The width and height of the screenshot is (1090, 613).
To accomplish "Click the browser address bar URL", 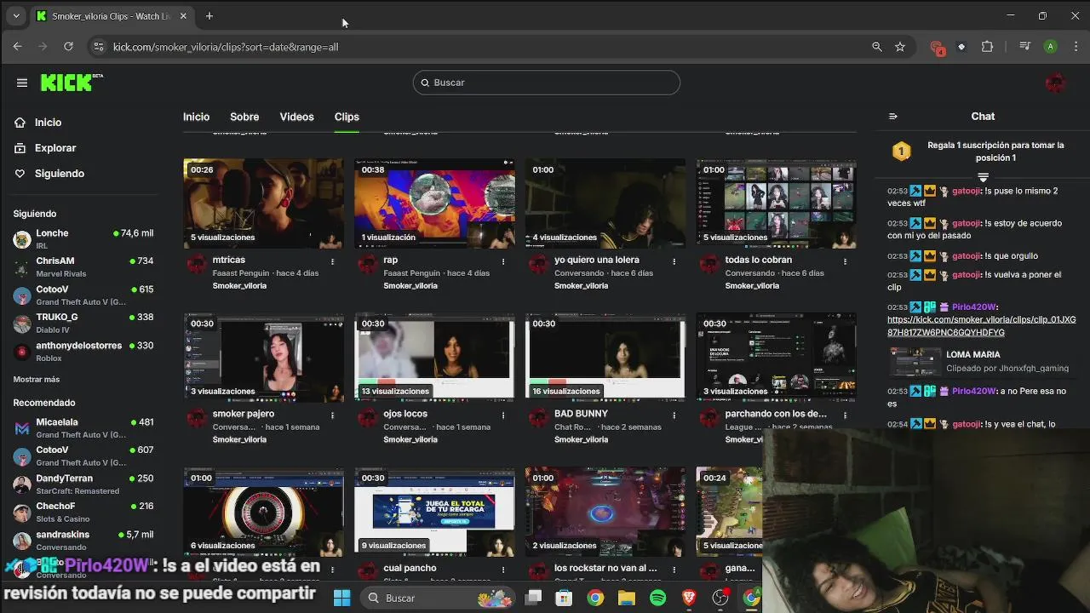I will (x=226, y=47).
